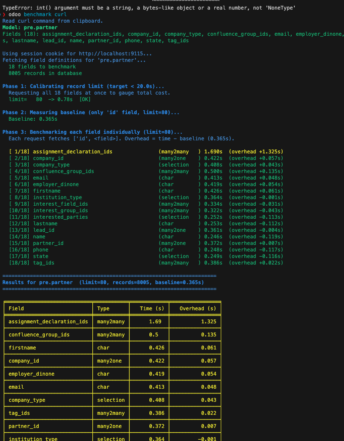Image resolution: width=344 pixels, height=441 pixels.
Task: Click the [ 3/18] company_type log row
Action: tap(146, 165)
